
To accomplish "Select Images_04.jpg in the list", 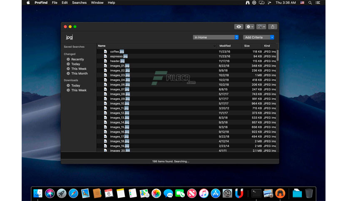I will [186, 80].
